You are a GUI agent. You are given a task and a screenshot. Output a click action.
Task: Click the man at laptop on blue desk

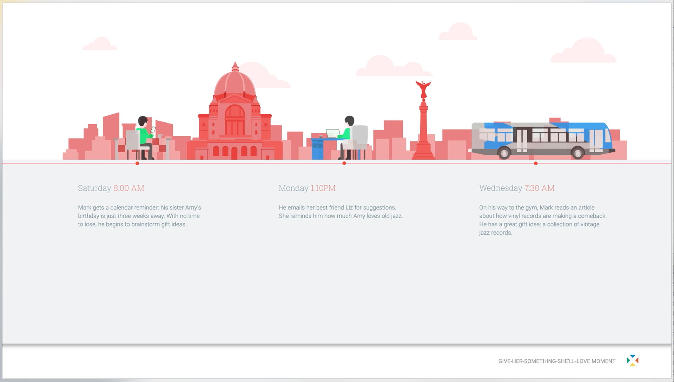coord(341,139)
